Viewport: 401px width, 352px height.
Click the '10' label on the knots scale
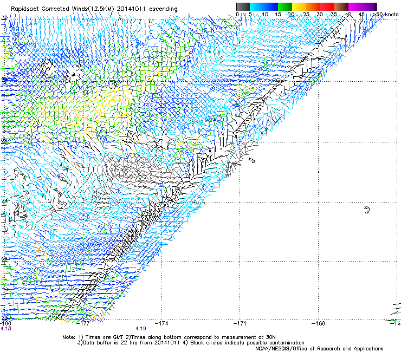click(x=265, y=15)
